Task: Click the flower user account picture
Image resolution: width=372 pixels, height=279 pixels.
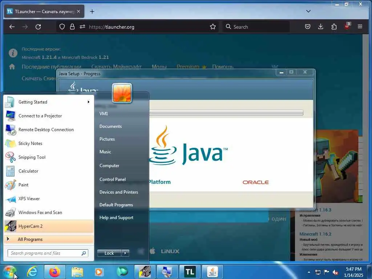Action: (122, 93)
